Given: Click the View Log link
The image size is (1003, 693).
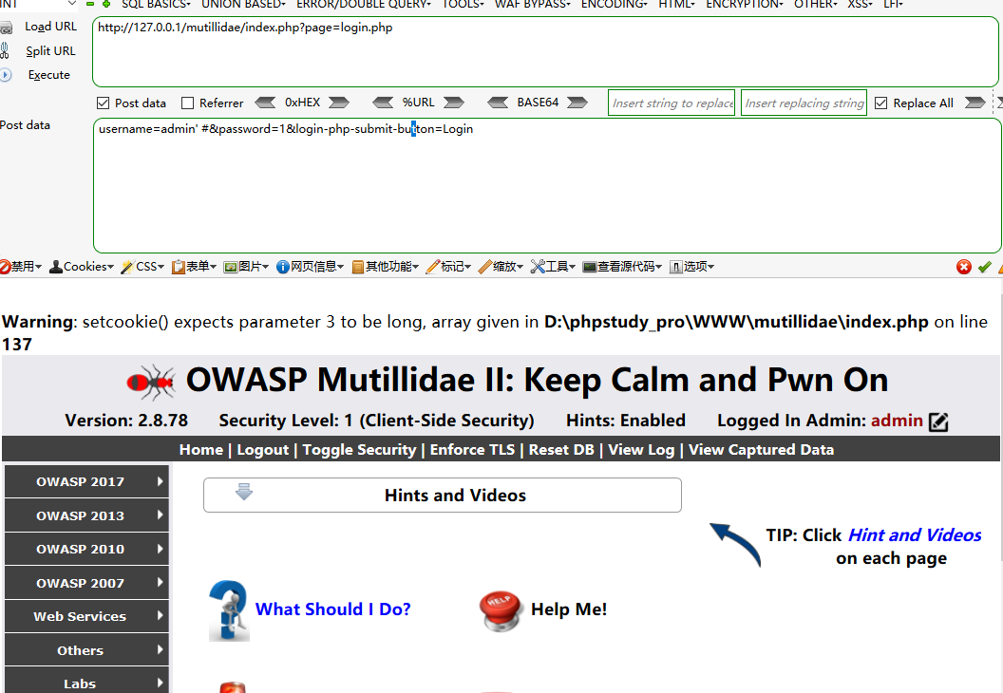Looking at the screenshot, I should point(641,449).
